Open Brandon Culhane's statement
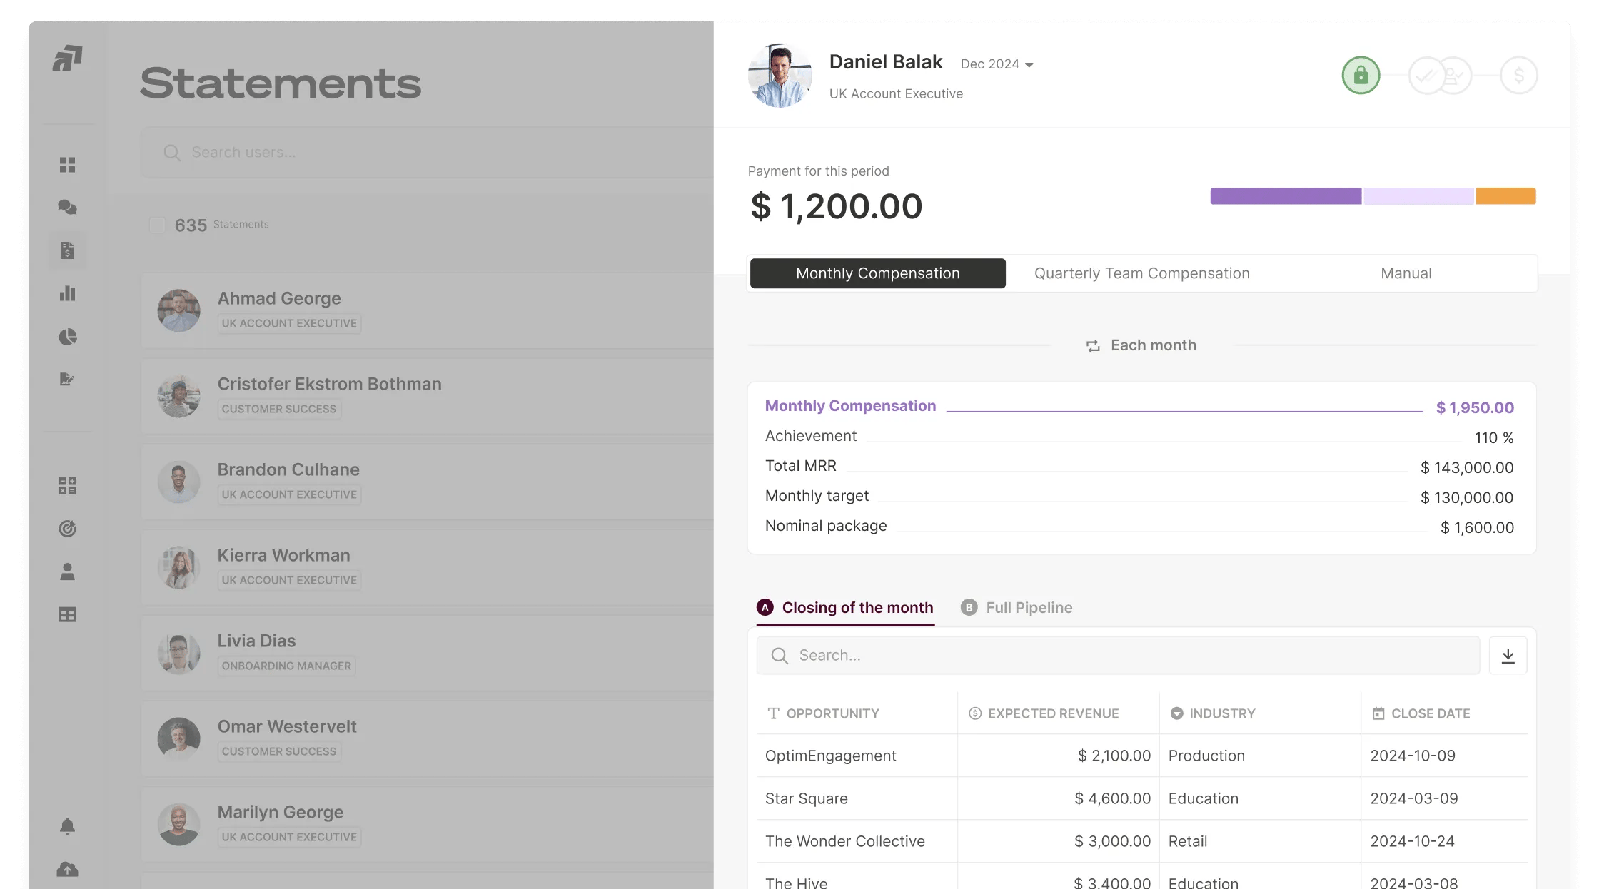This screenshot has height=889, width=1599. tap(427, 482)
